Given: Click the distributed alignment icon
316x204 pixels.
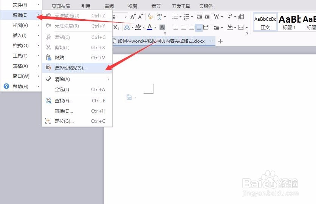Looking at the screenshot, I should [206, 27].
